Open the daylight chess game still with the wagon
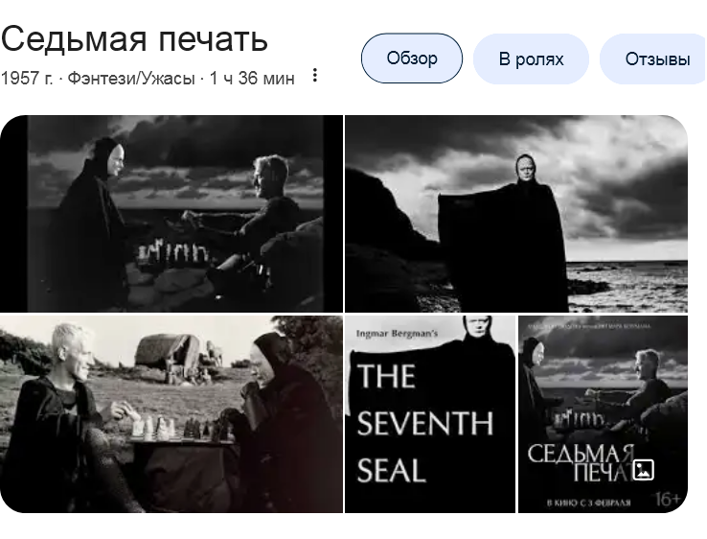 [x=171, y=414]
